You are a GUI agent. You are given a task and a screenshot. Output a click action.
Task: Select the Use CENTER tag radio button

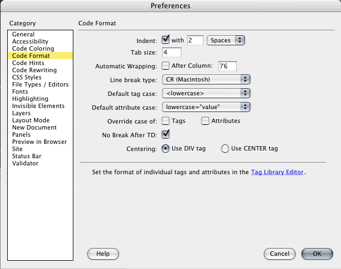(x=225, y=149)
